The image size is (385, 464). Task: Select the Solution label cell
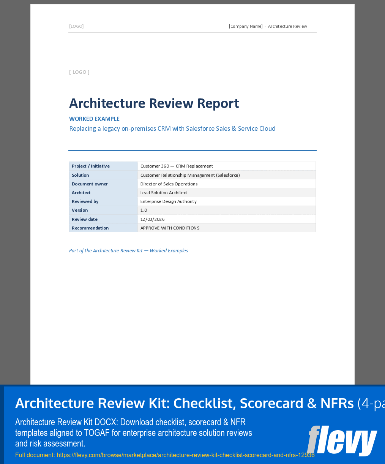(x=103, y=175)
